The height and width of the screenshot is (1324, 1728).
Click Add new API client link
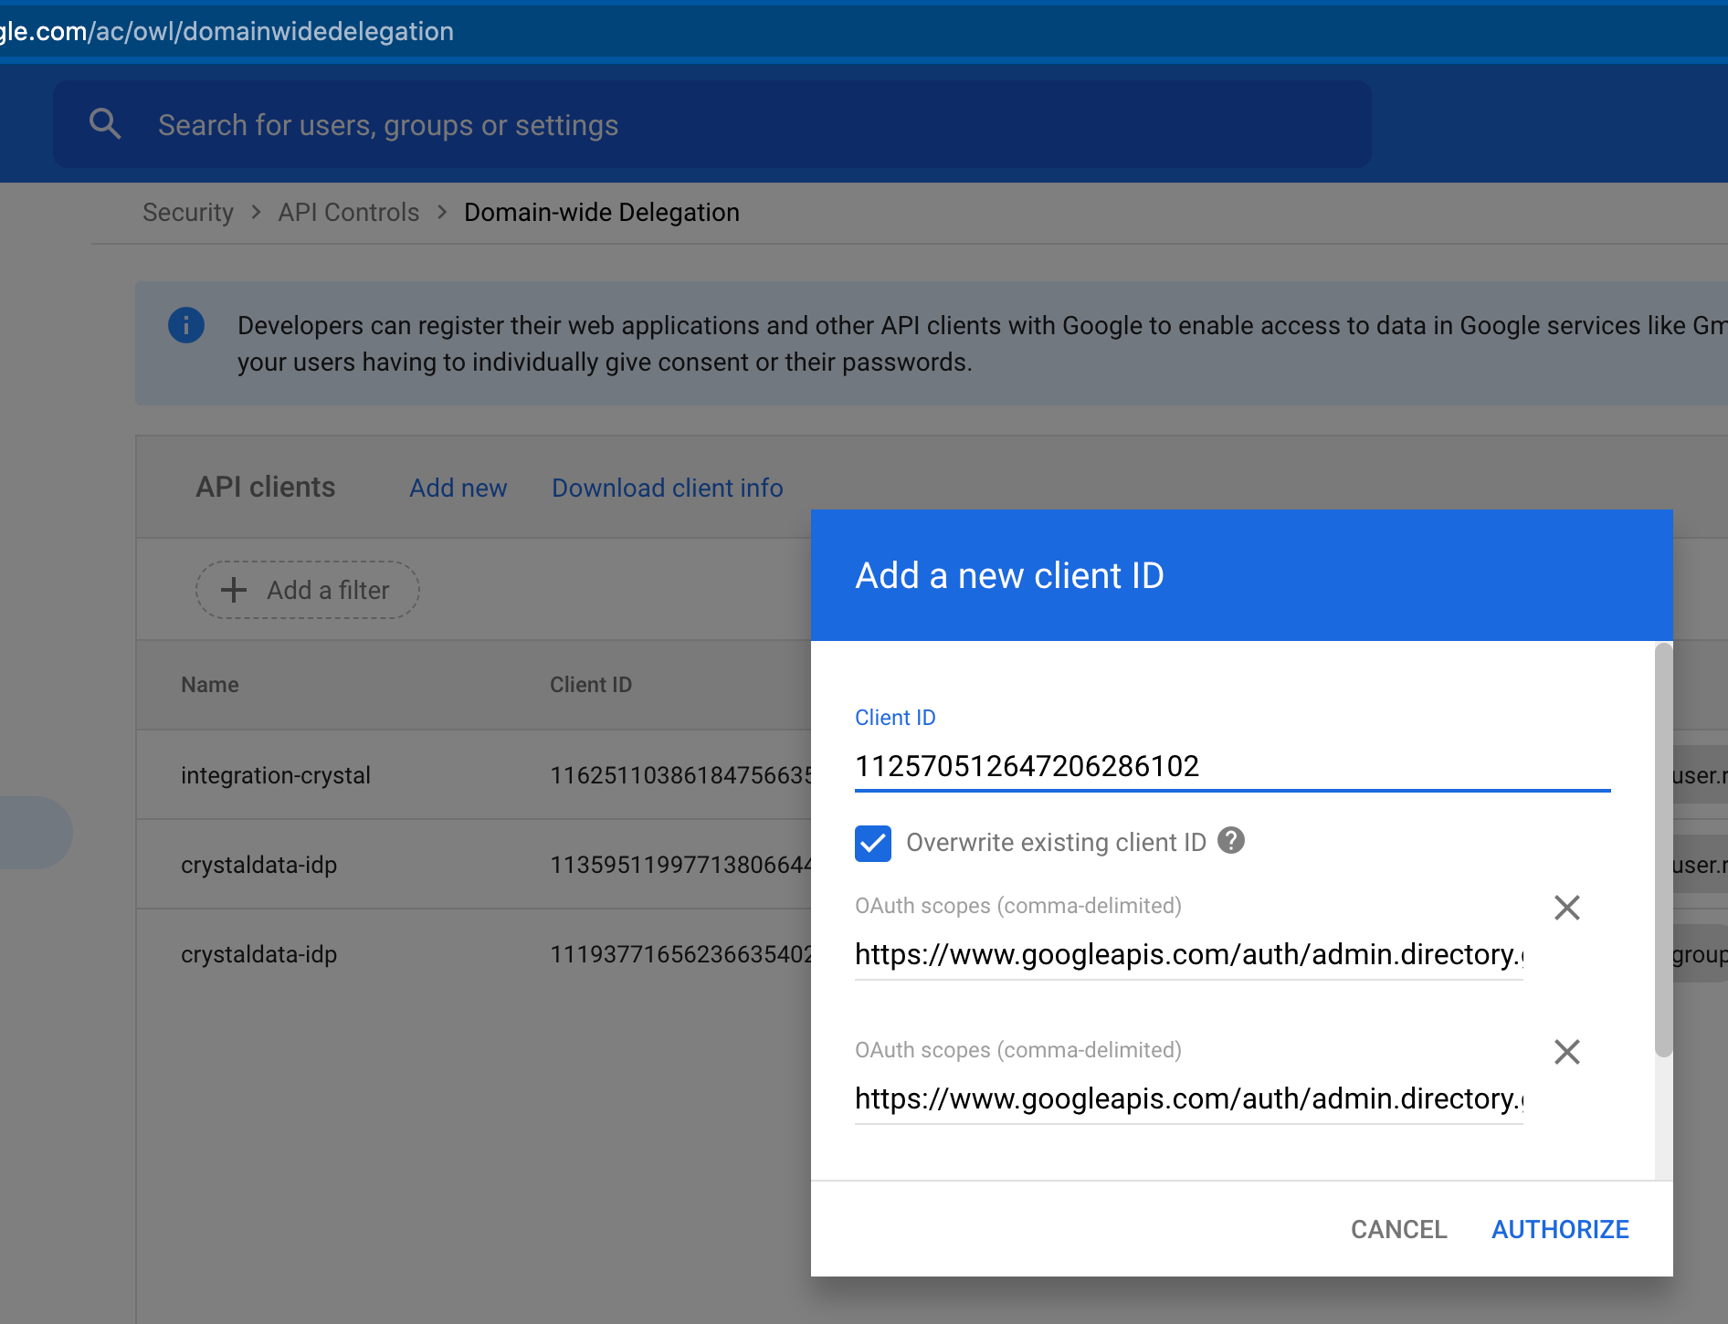coord(458,488)
